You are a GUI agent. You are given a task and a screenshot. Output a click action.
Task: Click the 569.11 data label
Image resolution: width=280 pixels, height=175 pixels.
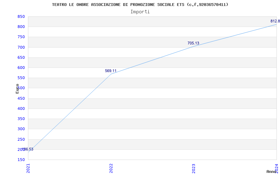click(x=111, y=71)
